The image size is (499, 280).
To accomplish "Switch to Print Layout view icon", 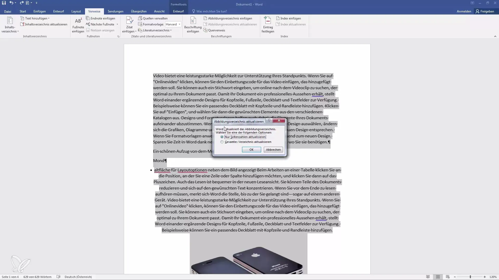I will coord(438,277).
